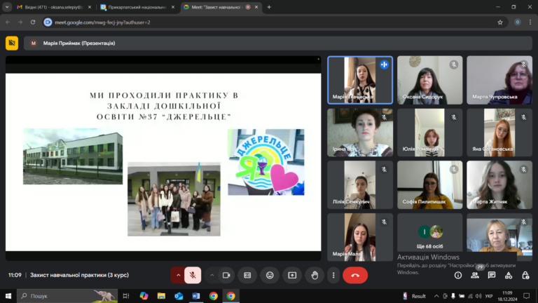Show the participants people panel
This screenshot has width=538, height=303.
[x=475, y=275]
